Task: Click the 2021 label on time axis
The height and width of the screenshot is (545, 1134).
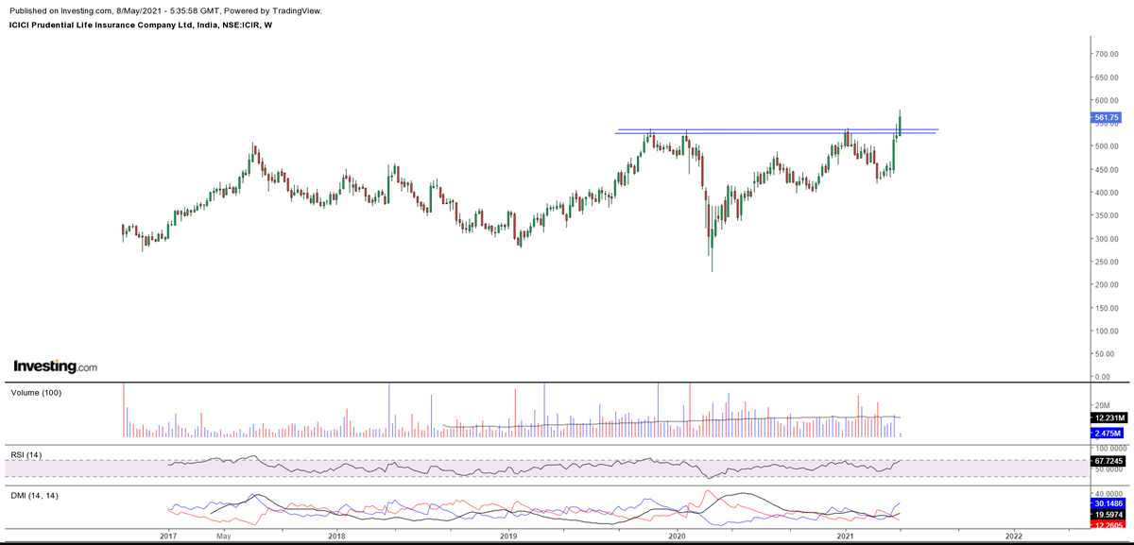Action: coord(846,536)
